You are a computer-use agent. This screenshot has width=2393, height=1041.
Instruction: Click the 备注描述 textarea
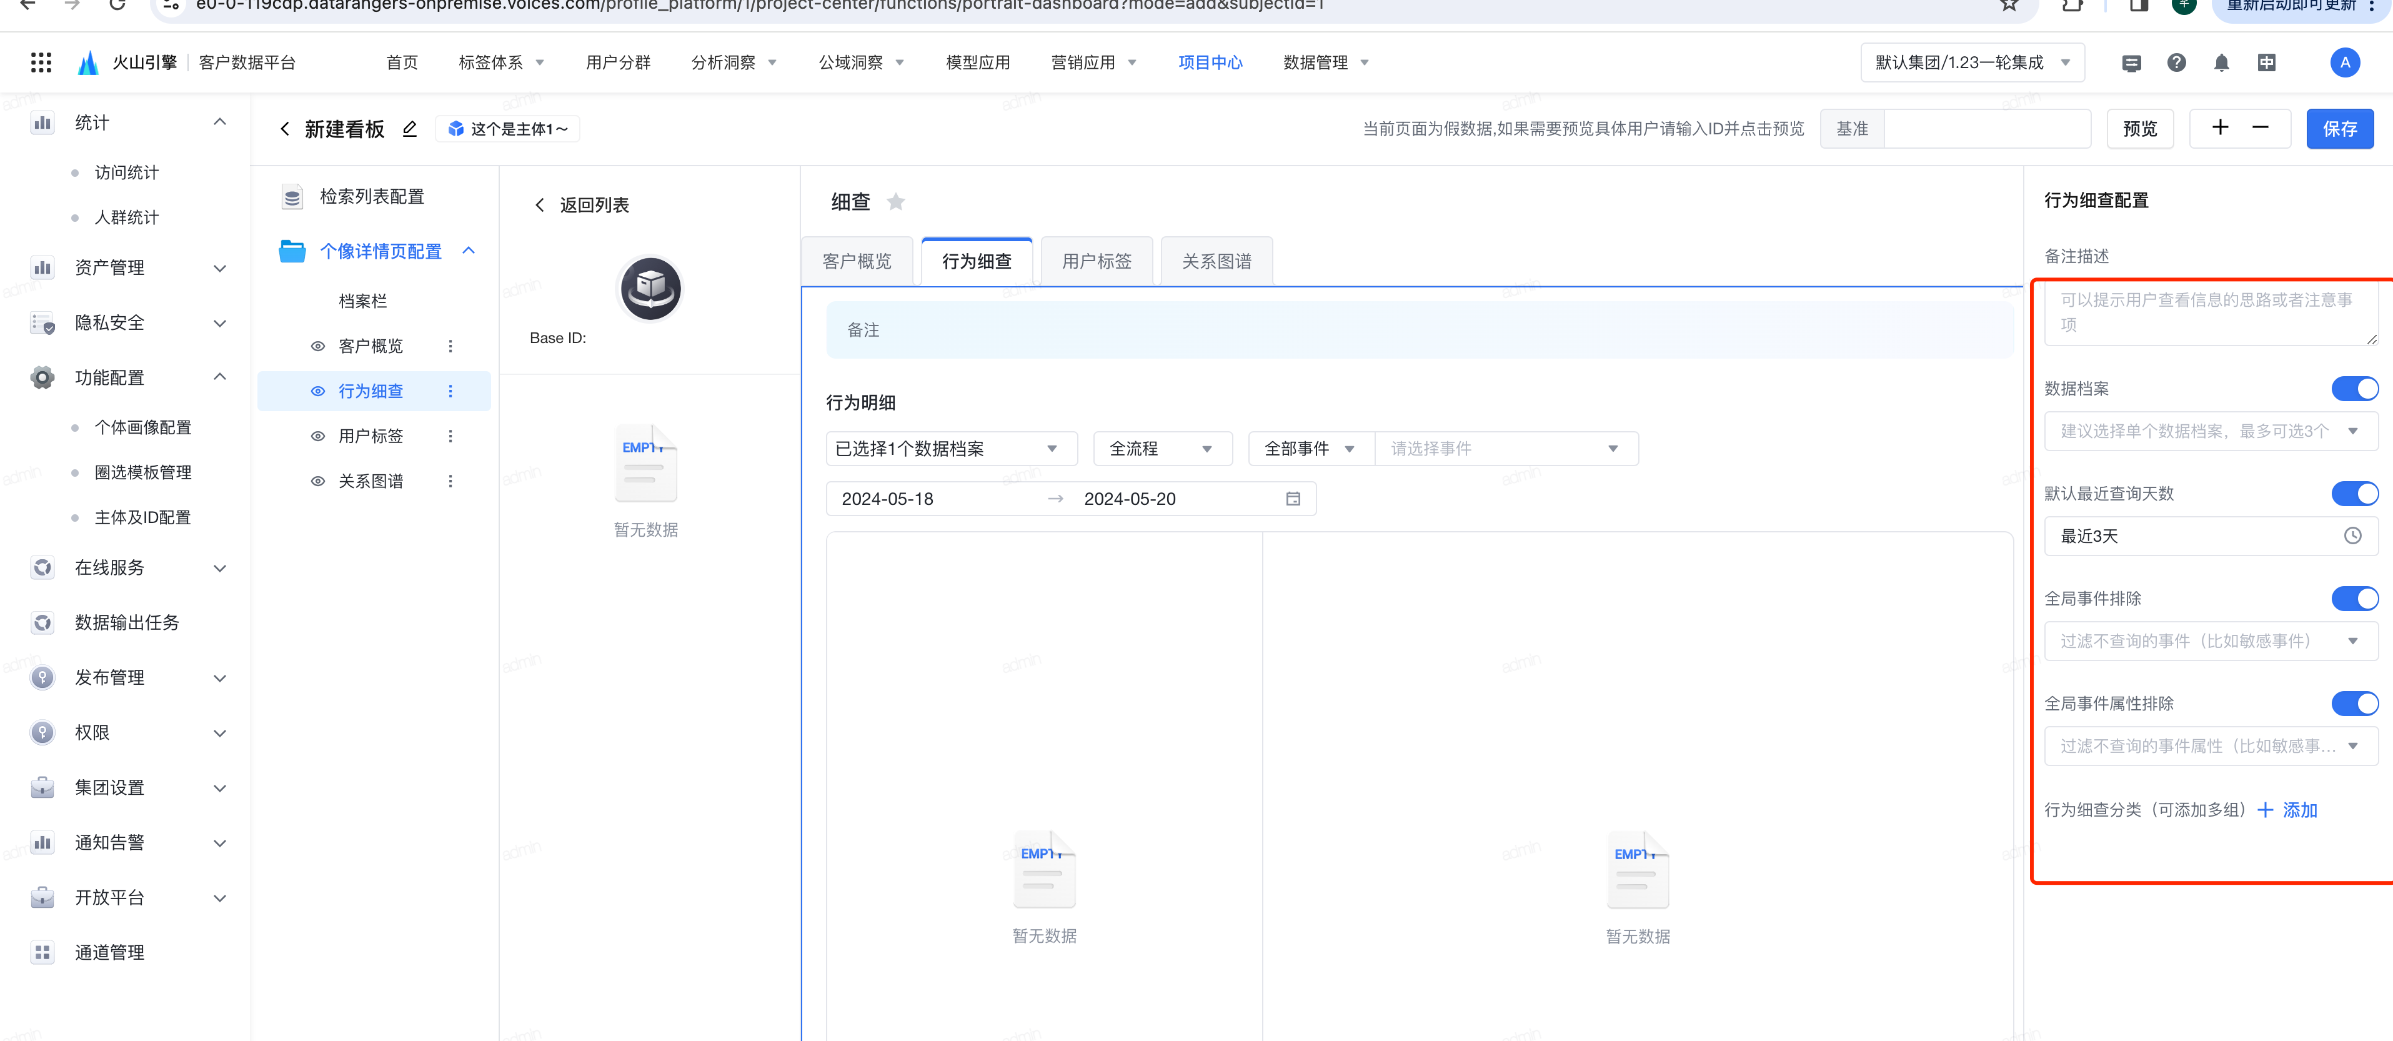[x=2210, y=313]
